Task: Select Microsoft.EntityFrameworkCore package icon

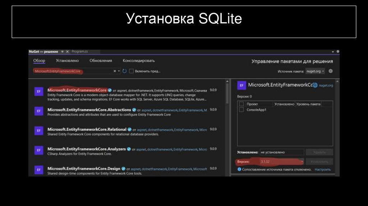Action: click(x=39, y=92)
